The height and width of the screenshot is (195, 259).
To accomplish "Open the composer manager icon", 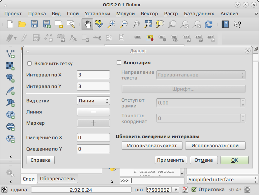I will [71, 24].
